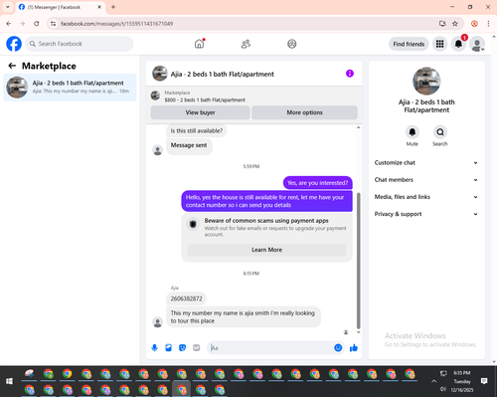Choose a GIF icon

[197, 347]
